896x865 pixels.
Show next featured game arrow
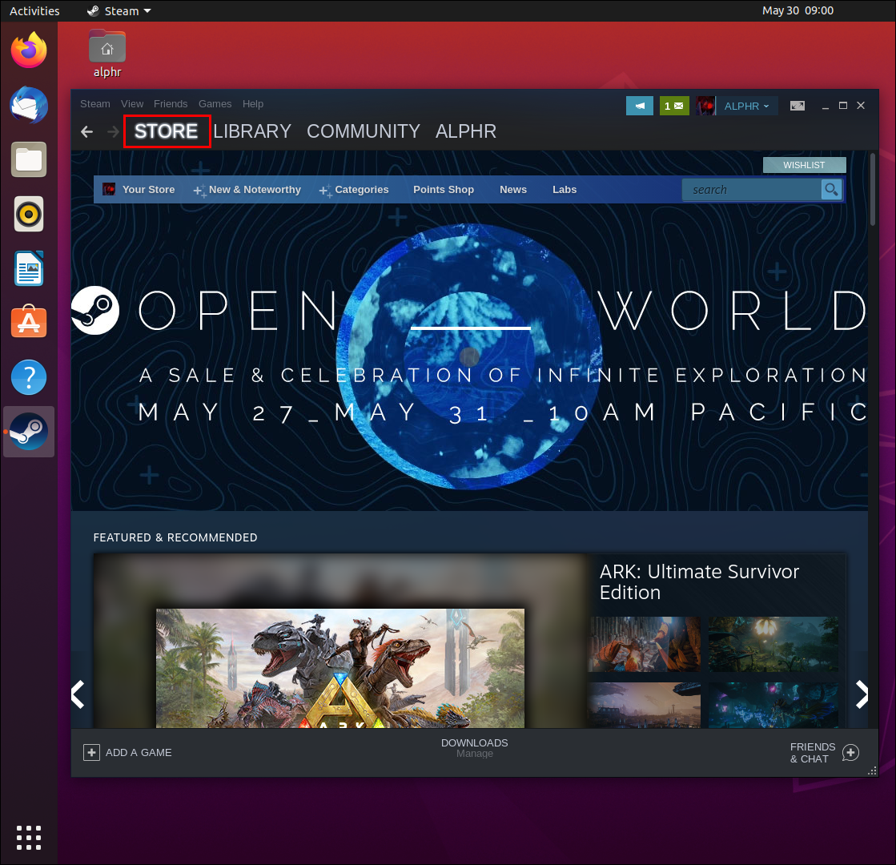(861, 694)
